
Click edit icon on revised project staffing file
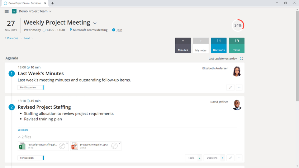tap(62, 146)
